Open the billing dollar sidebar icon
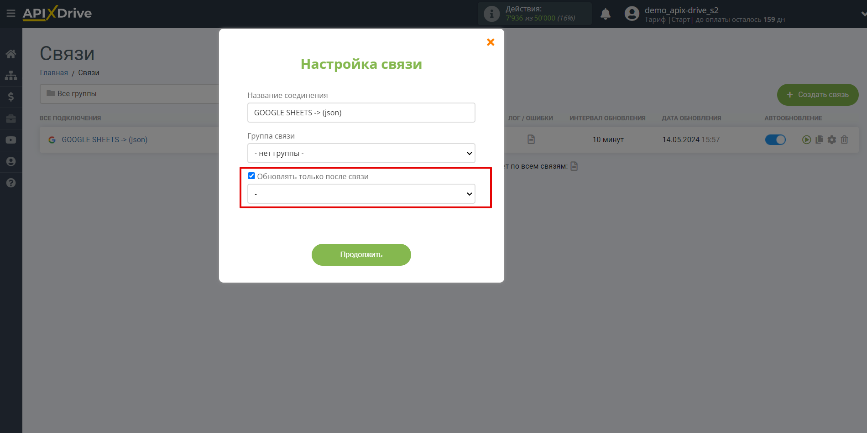Image resolution: width=867 pixels, height=433 pixels. 11,97
